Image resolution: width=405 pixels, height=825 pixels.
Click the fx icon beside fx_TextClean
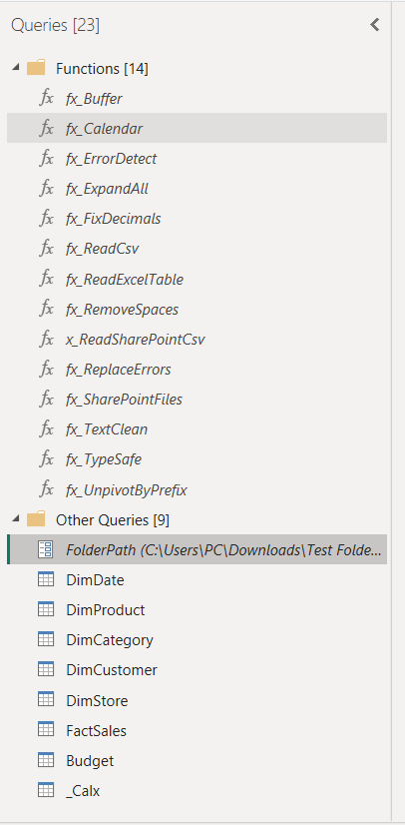(x=46, y=428)
